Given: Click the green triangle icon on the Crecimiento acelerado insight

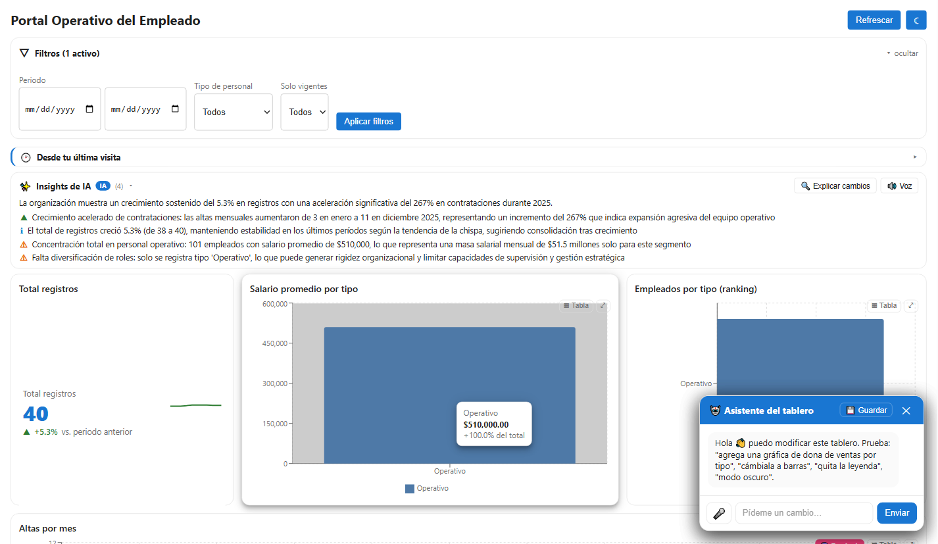Looking at the screenshot, I should 24,218.
